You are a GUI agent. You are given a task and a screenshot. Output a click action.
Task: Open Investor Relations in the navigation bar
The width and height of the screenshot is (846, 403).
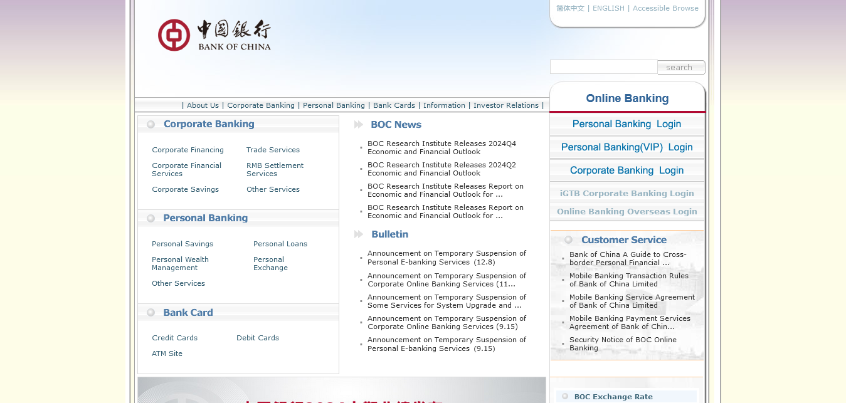pyautogui.click(x=506, y=105)
